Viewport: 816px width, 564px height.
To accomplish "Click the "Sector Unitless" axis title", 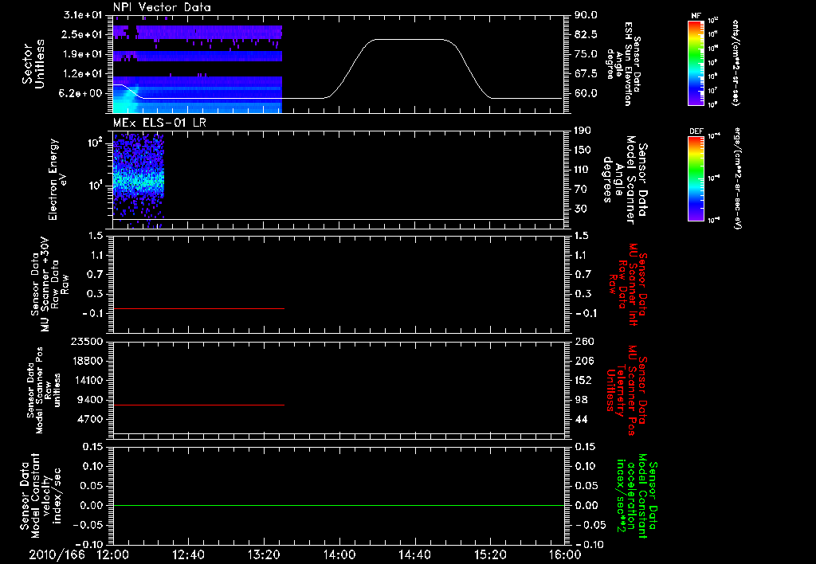I will pyautogui.click(x=33, y=64).
